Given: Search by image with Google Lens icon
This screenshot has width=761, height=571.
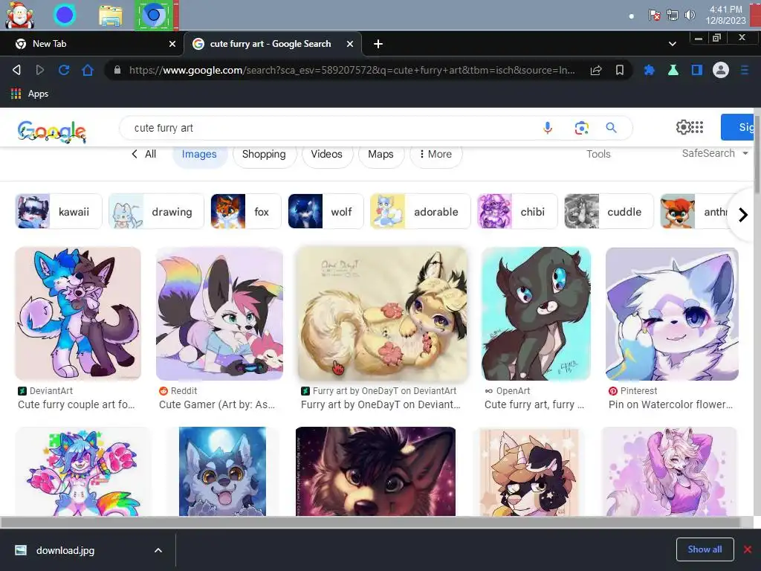Looking at the screenshot, I should click(581, 128).
